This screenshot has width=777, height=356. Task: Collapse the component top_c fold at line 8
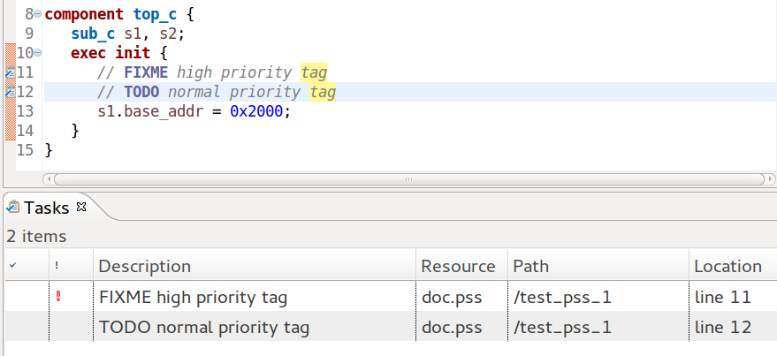click(38, 14)
